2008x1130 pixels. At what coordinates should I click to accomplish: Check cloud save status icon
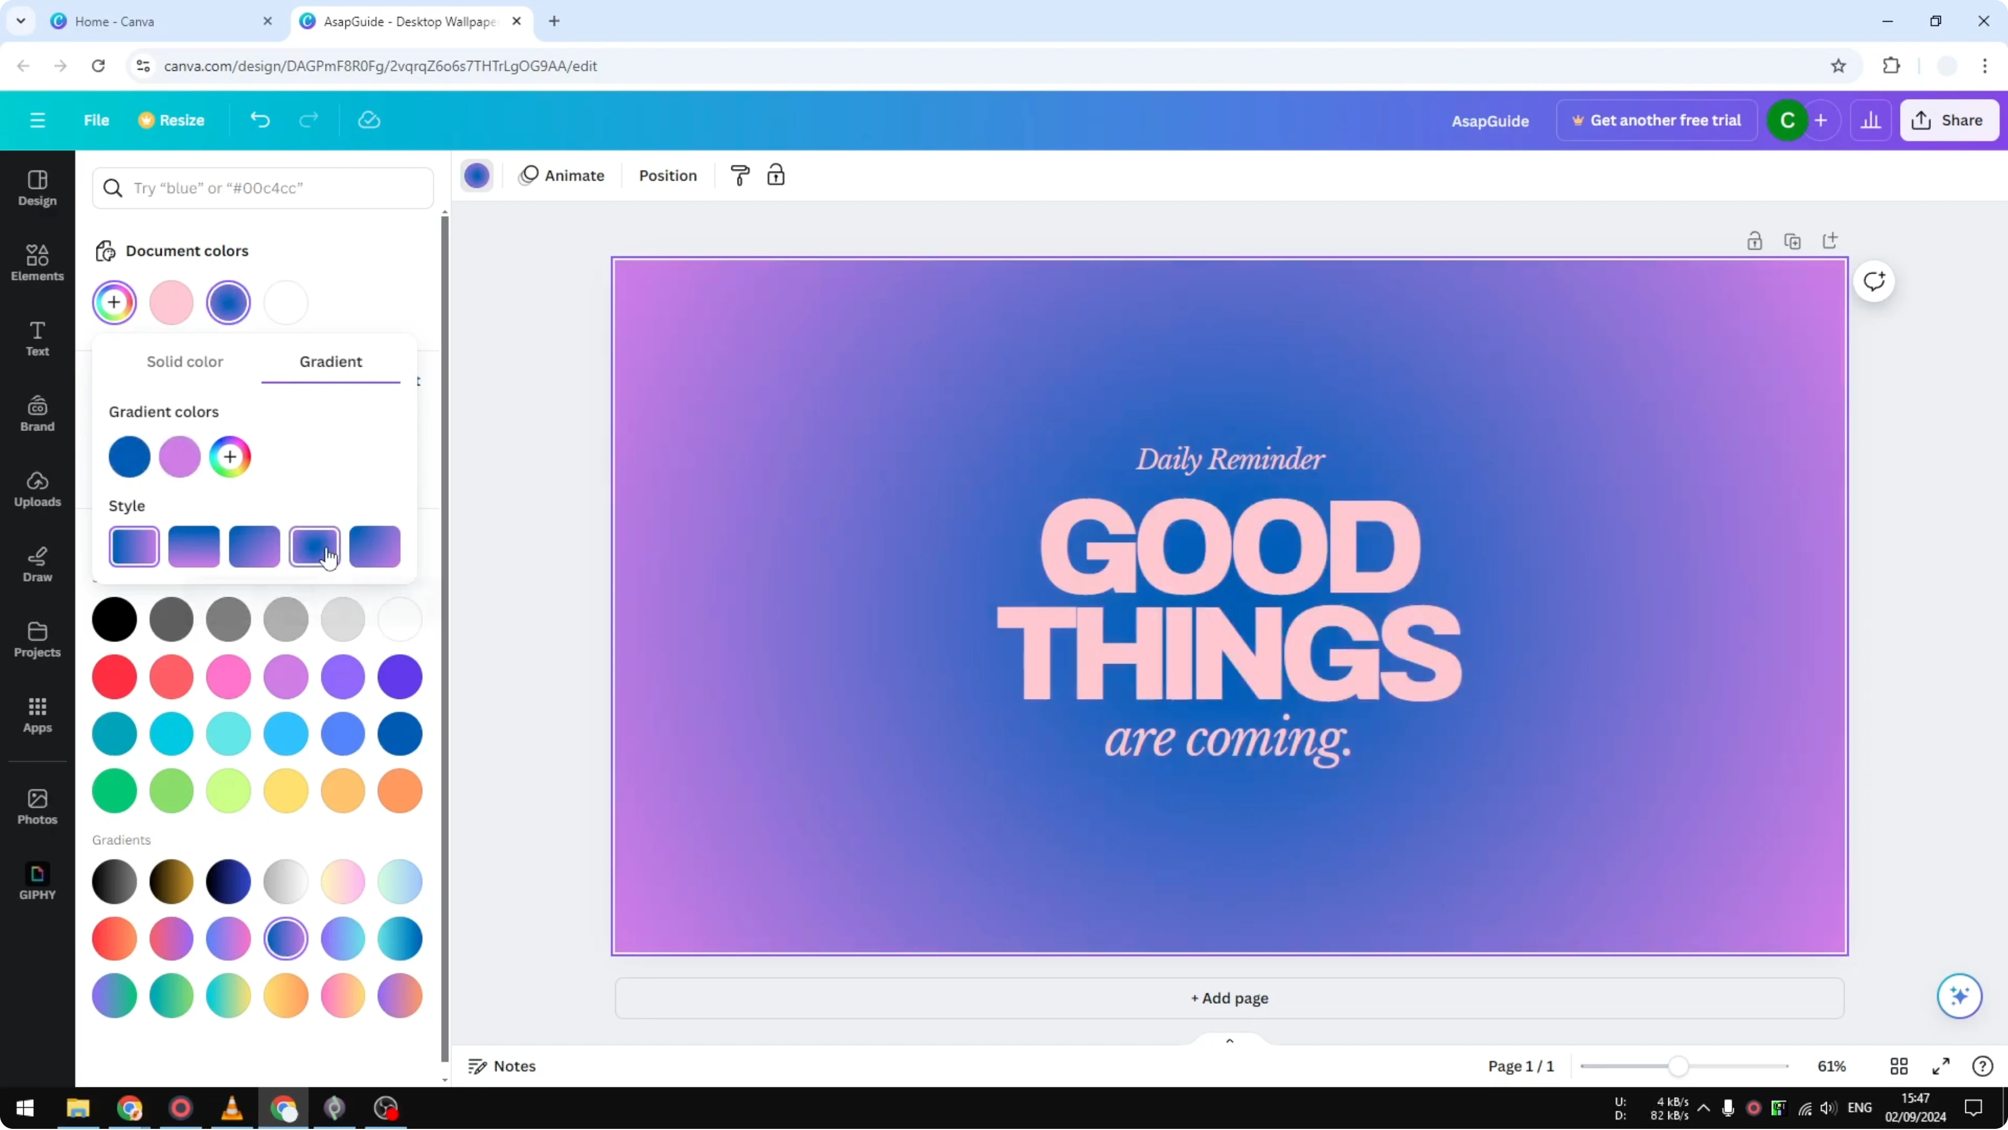(x=368, y=120)
